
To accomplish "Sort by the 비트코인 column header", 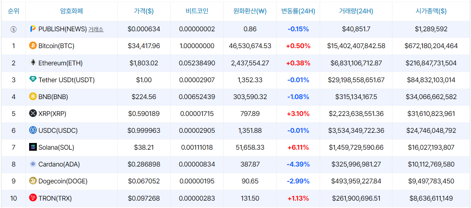I will (x=197, y=11).
